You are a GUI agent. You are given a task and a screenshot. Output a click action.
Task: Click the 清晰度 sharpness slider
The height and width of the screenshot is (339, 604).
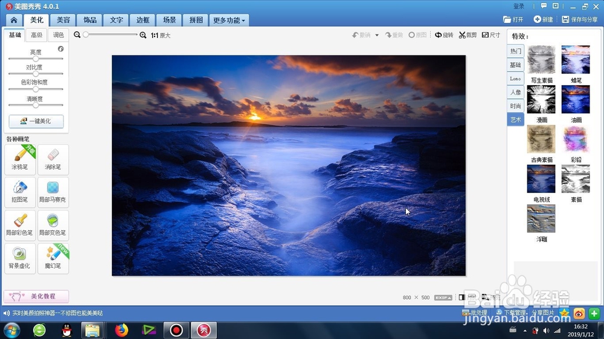(36, 105)
